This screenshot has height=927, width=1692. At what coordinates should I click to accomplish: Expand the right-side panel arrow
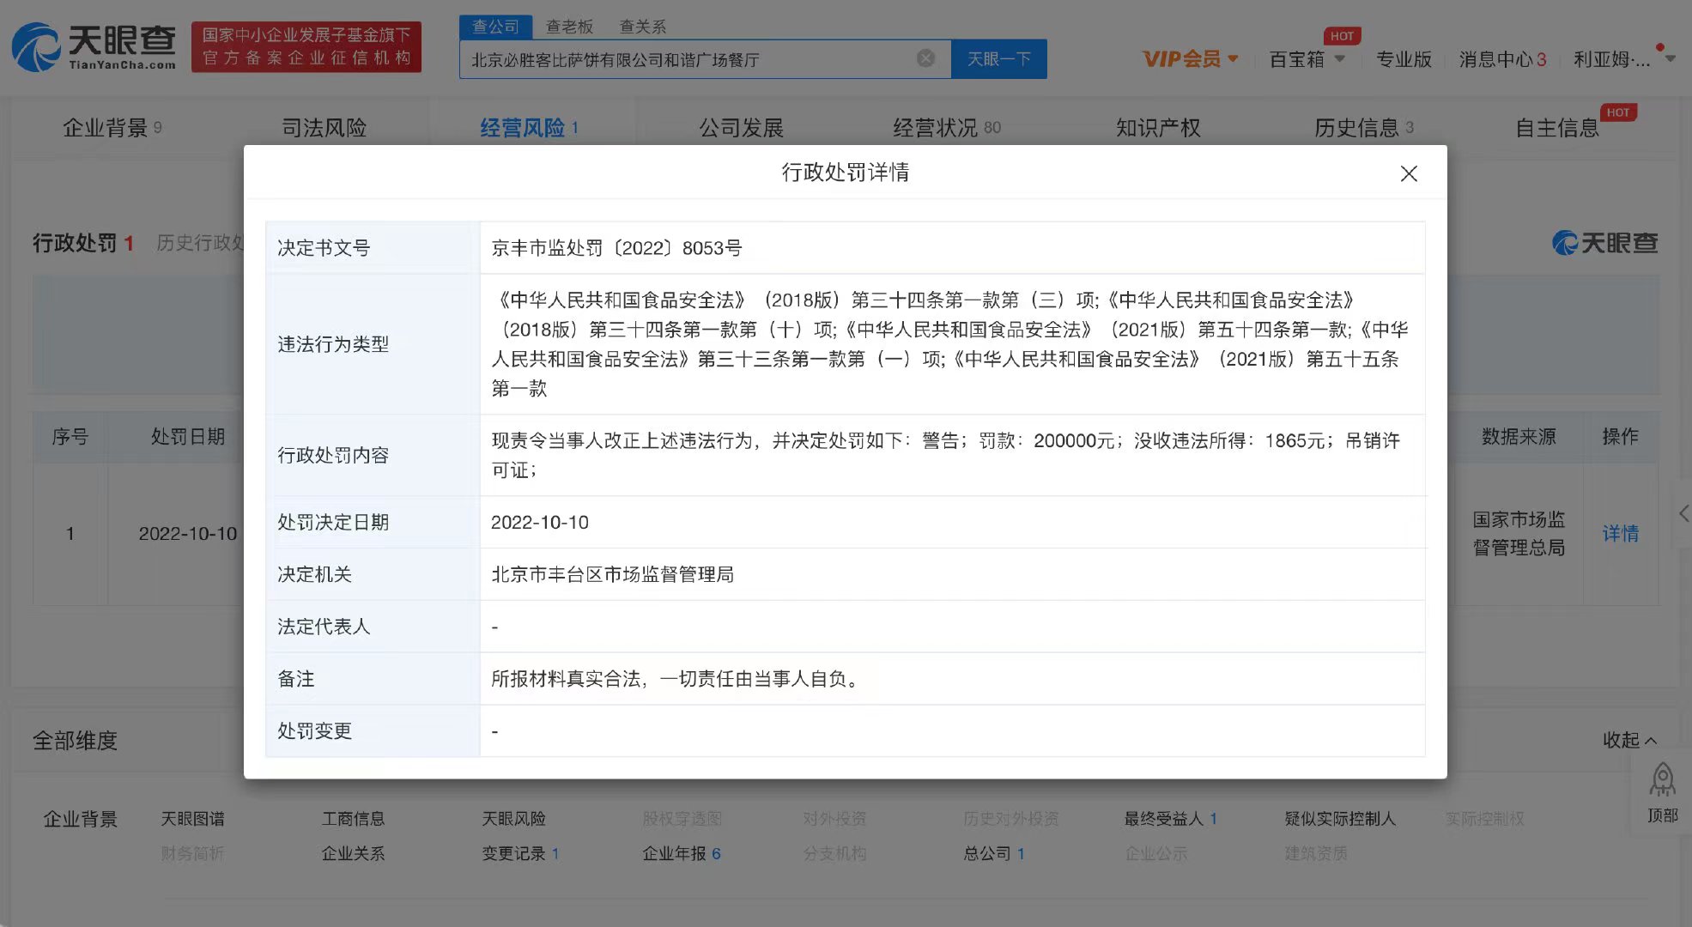(1683, 513)
